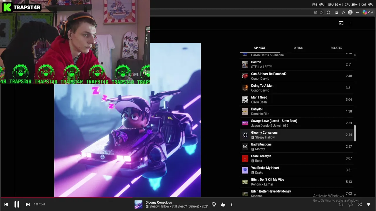Play You Broke My Heart by Drake
Viewport: 376px width, 211px height.
pyautogui.click(x=297, y=170)
